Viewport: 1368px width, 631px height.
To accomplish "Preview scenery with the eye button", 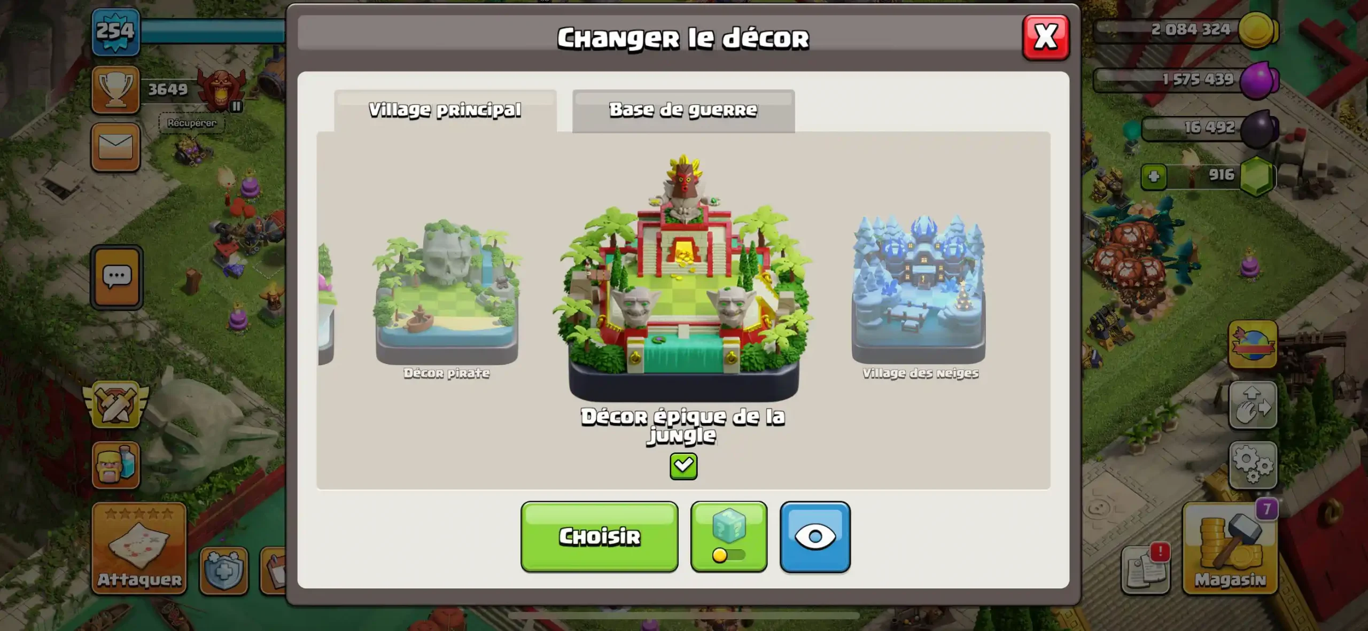I will click(815, 536).
